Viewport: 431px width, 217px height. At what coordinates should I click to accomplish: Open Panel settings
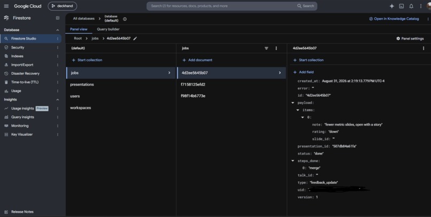[x=410, y=38]
